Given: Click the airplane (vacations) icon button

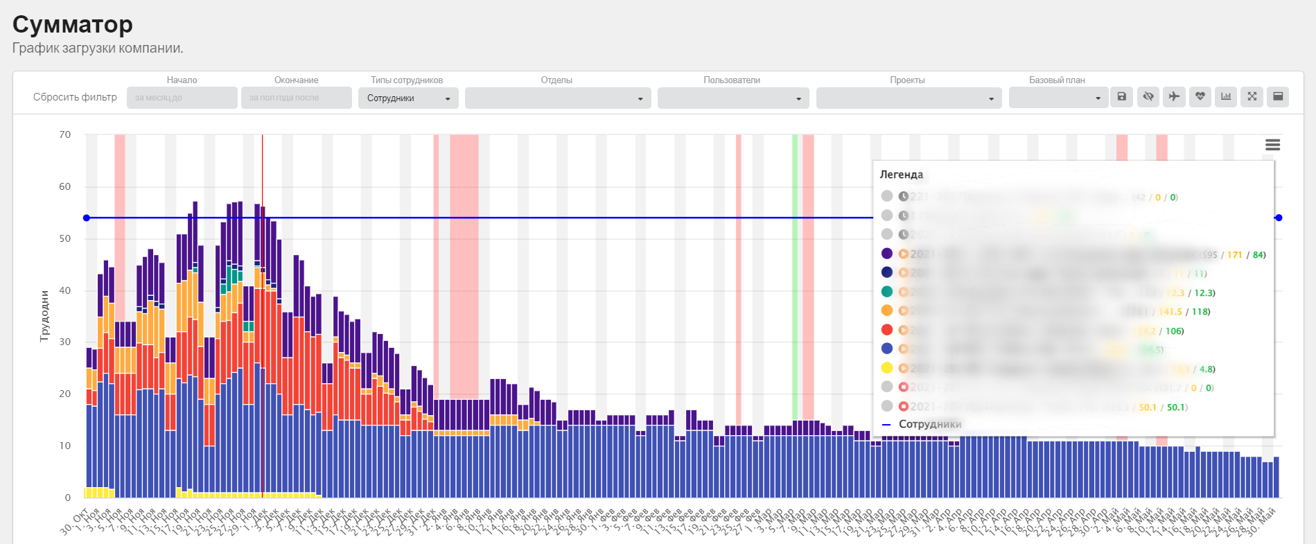Looking at the screenshot, I should pyautogui.click(x=1174, y=97).
